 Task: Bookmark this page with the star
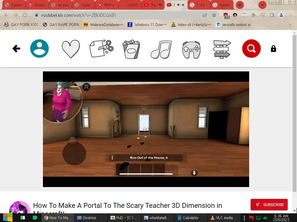coord(214,15)
